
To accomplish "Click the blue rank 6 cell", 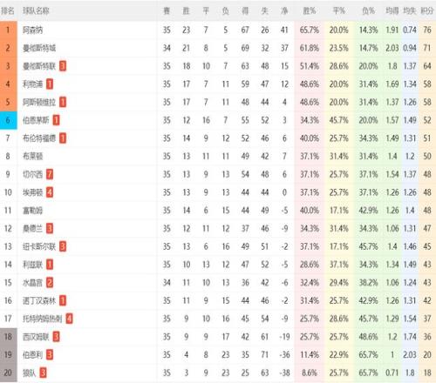I will (x=8, y=120).
